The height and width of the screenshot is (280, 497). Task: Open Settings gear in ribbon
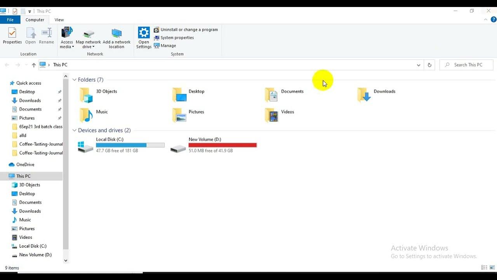point(144,38)
